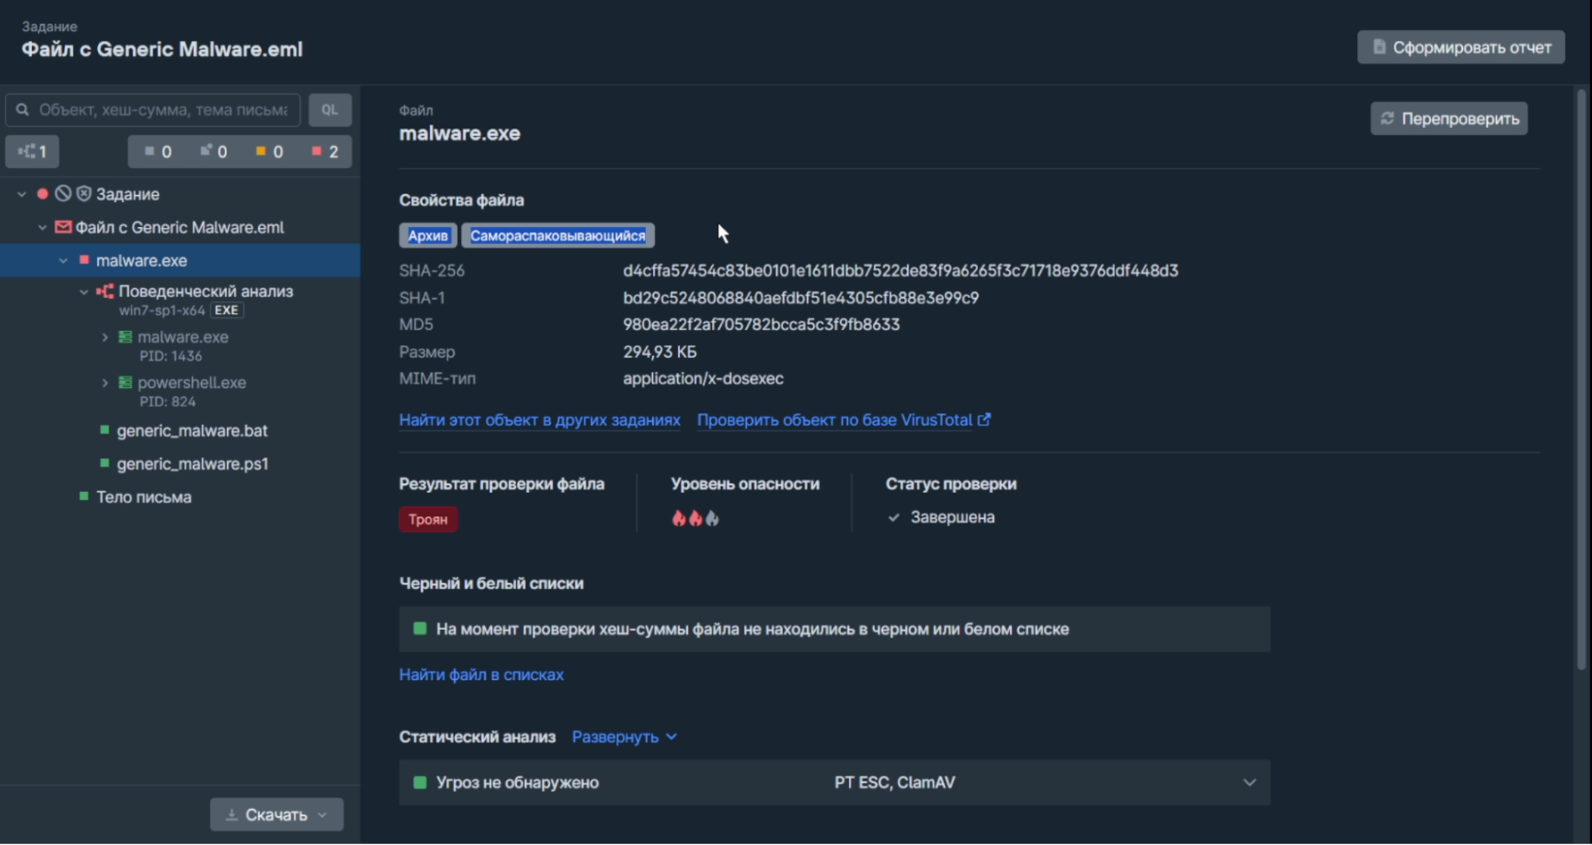The height and width of the screenshot is (845, 1592).
Task: Select Тело письма in the tree
Action: (143, 497)
